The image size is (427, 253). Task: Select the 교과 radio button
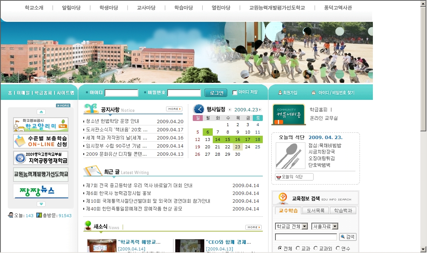[298, 249]
